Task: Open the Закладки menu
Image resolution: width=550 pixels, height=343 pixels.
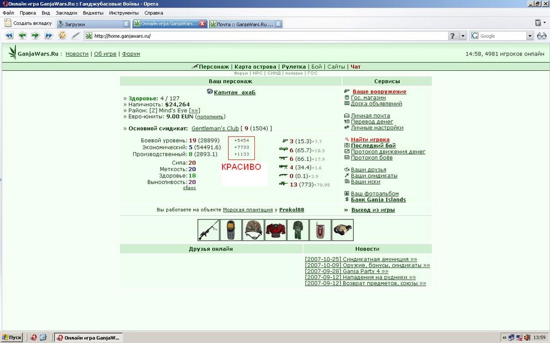Action: (x=66, y=13)
